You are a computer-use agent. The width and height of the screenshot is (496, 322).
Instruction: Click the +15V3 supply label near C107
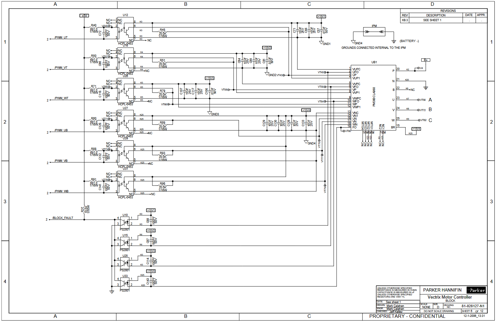coord(210,78)
